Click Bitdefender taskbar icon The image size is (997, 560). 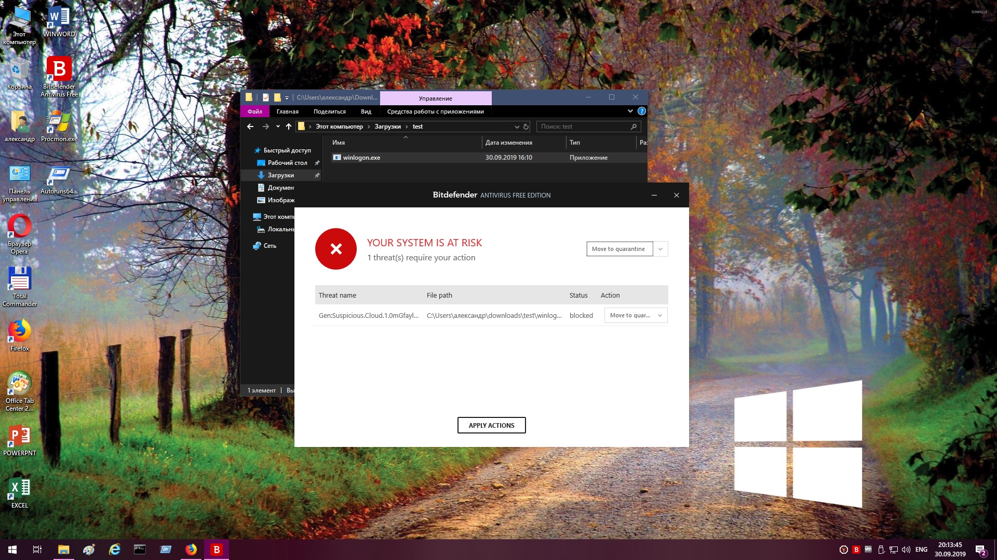pos(217,550)
